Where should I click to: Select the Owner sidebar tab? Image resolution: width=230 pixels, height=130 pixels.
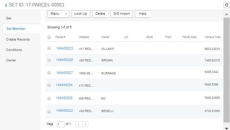coord(11,60)
